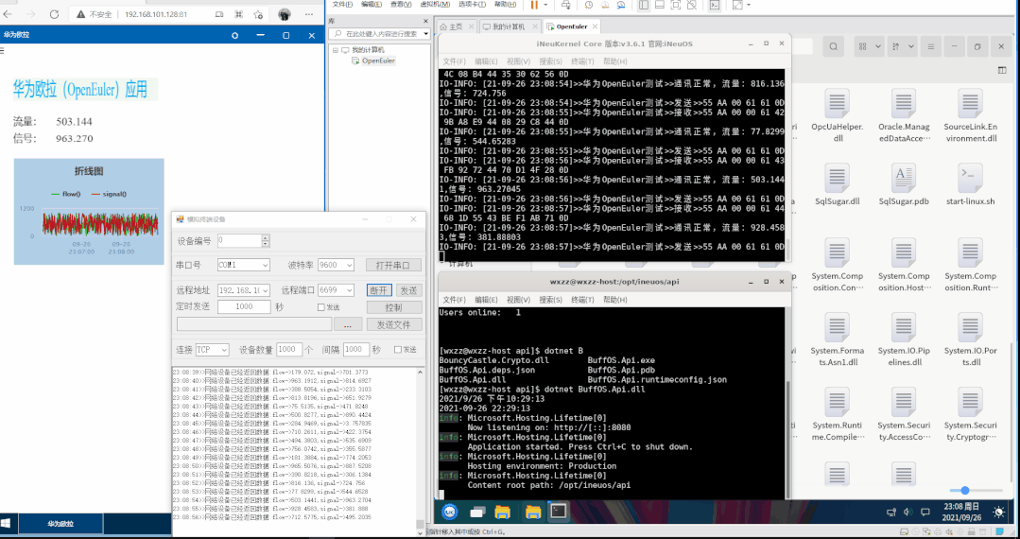This screenshot has width=1020, height=539.
Task: Open 串口号 COM1 dropdown
Action: [x=265, y=265]
